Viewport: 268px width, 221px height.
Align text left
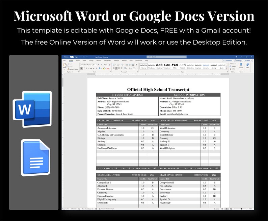click(113, 68)
